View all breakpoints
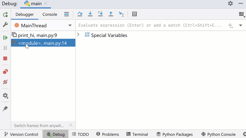Image resolution: width=246 pixels, height=138 pixels. 5,72
